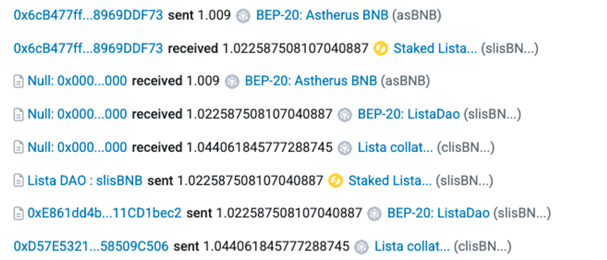Viewport: 607px width, 260px height.
Task: Click the asBNB token icon in the 0x6cB477ff sent row
Action: pos(243,16)
